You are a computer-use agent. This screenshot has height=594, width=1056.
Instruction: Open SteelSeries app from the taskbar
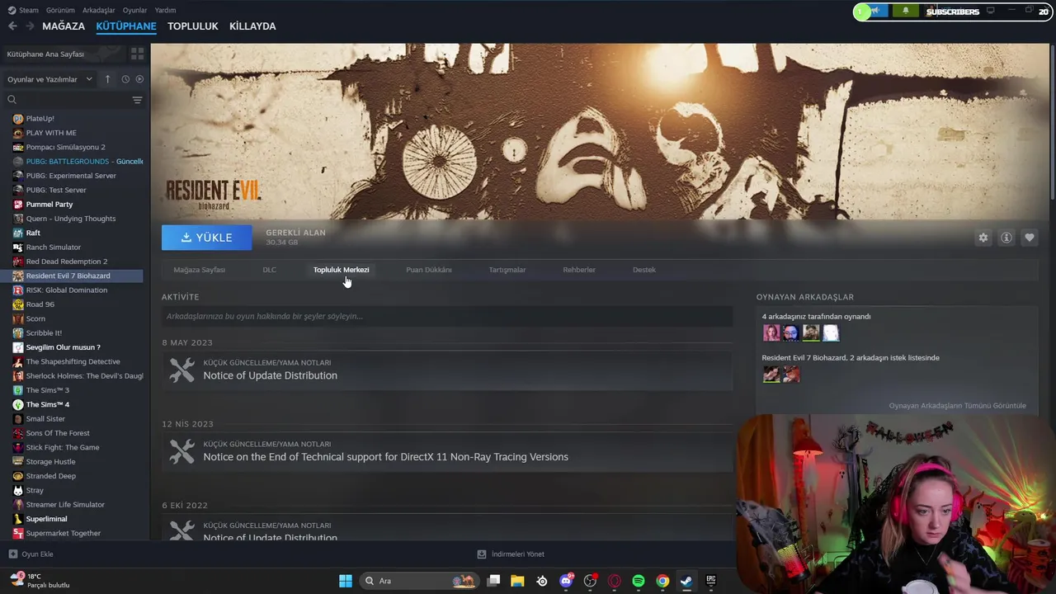[x=542, y=581]
